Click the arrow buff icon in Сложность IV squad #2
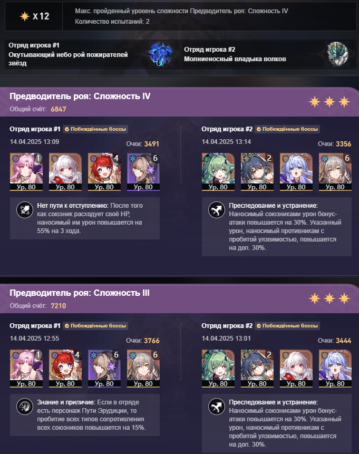Viewport: 359px width, 454px height. tap(217, 210)
